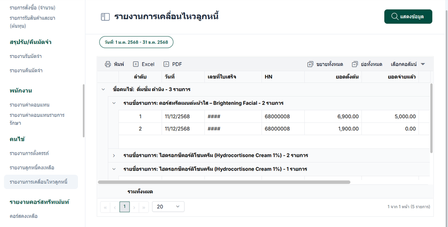
Task: Click the horizontal scrollbar of the table
Action: (224, 182)
